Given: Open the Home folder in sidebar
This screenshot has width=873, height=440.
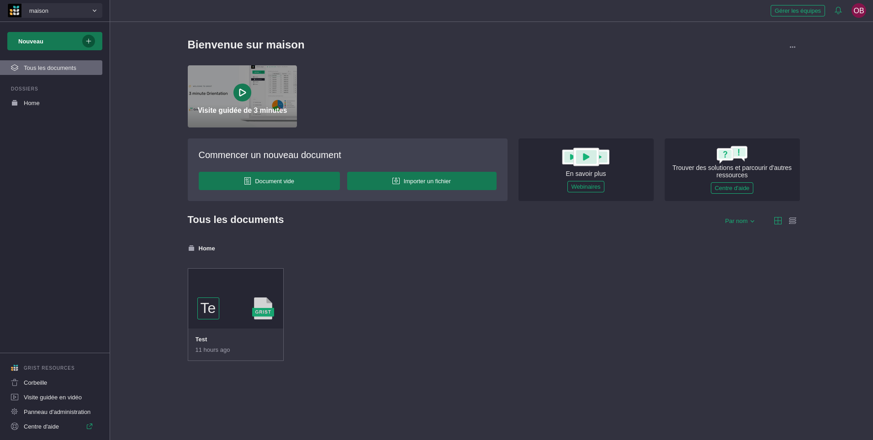Looking at the screenshot, I should (x=51, y=103).
